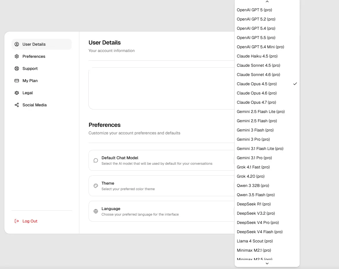Image resolution: width=339 pixels, height=269 pixels.
Task: Select Minimax M2.1 (pro)
Action: click(267, 250)
